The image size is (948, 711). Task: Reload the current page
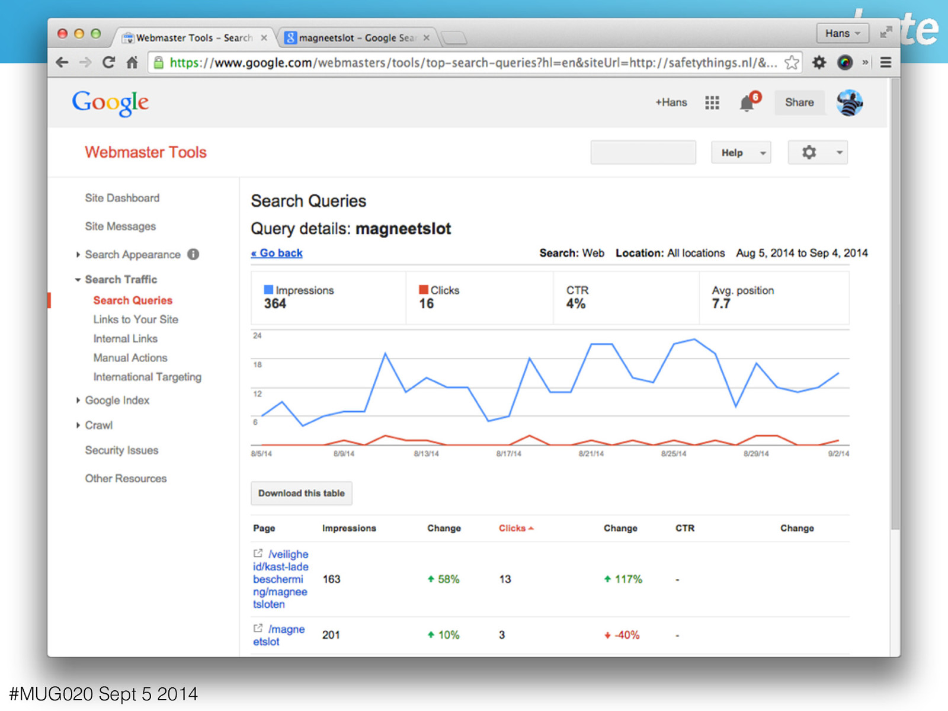click(108, 62)
